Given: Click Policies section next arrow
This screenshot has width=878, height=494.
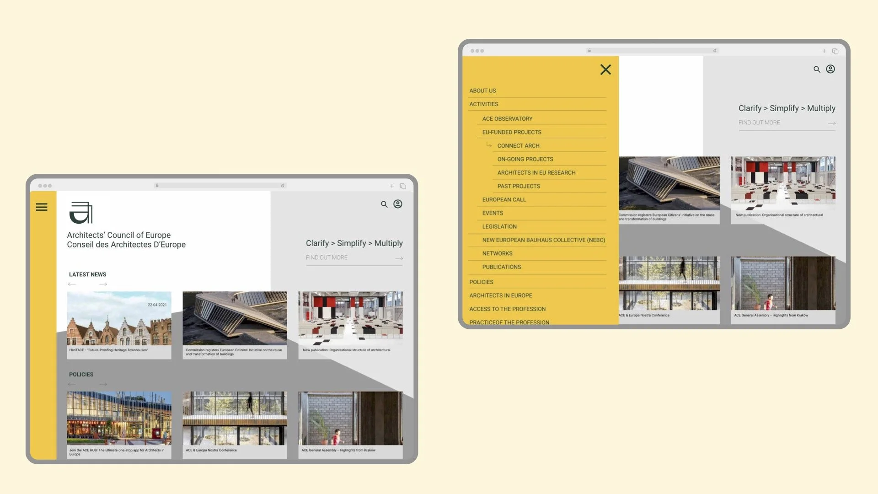Looking at the screenshot, I should [103, 384].
